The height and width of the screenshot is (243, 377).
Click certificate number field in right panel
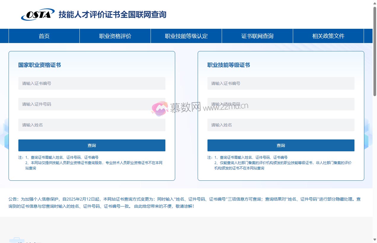tap(281, 83)
